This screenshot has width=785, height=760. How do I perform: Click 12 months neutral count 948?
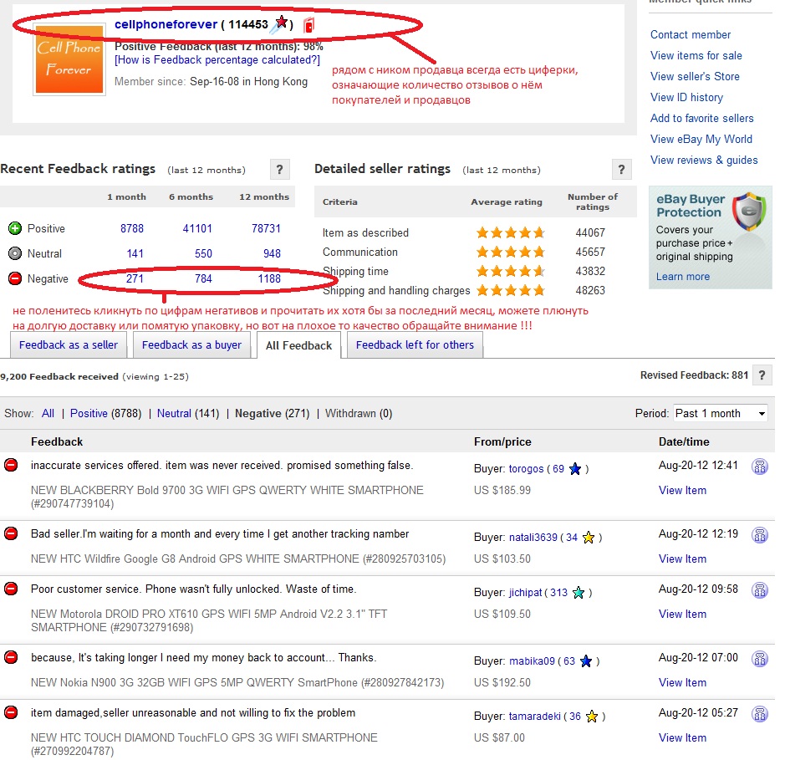(x=273, y=254)
